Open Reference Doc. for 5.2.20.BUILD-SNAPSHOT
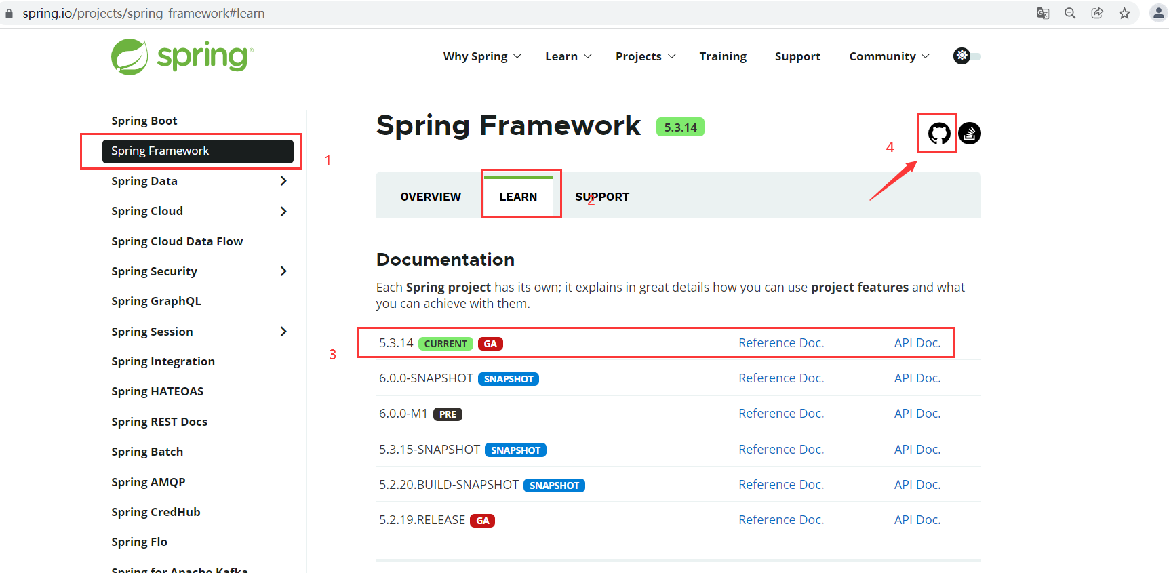Viewport: 1169px width, 573px height. (781, 485)
